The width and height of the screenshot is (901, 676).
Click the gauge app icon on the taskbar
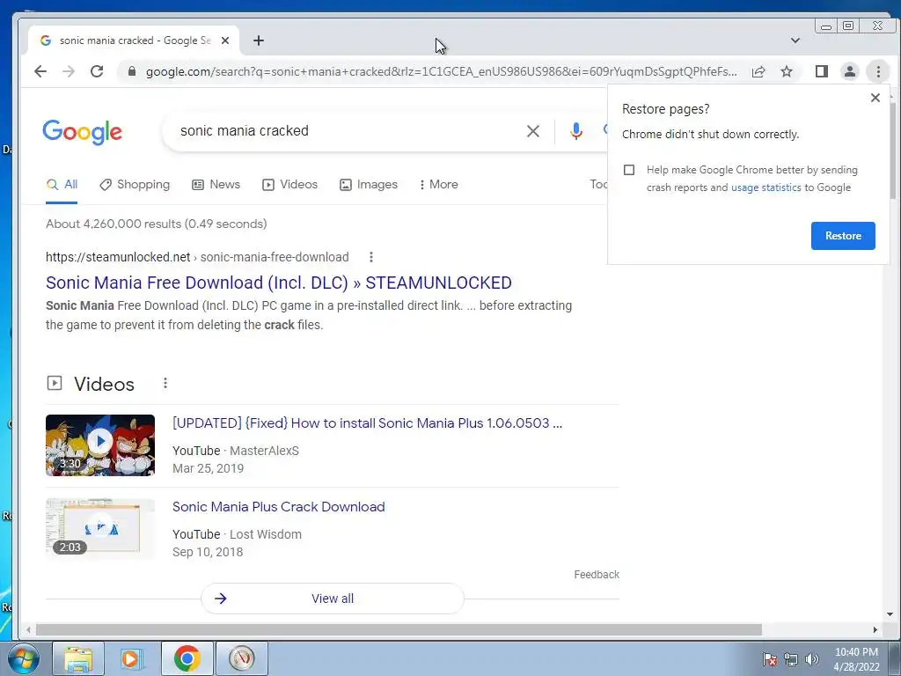click(x=241, y=658)
